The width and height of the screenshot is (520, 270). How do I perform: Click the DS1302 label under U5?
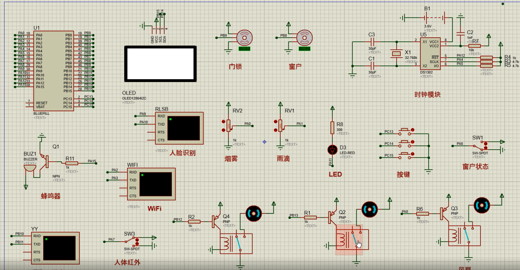click(x=427, y=73)
